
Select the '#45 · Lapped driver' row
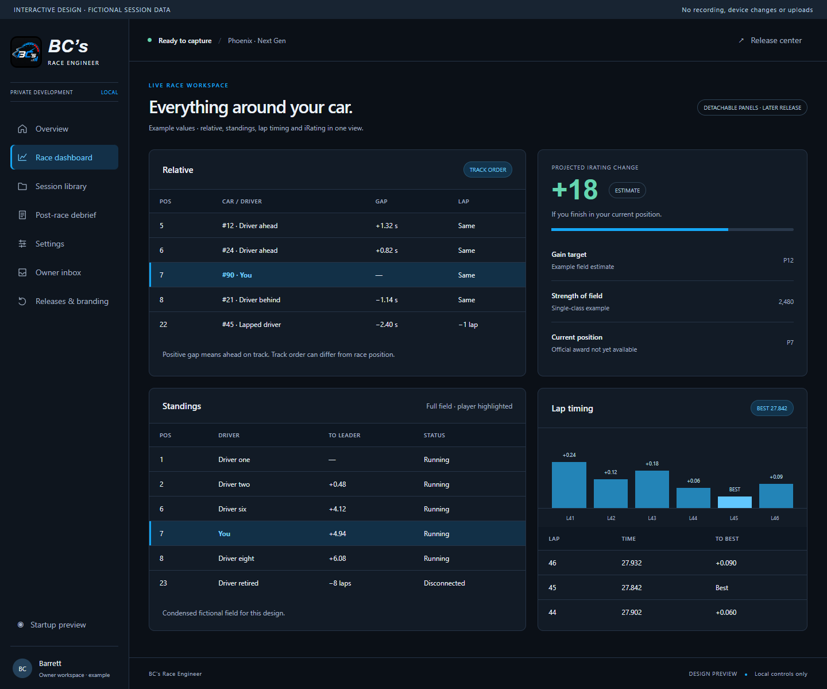[x=338, y=324]
